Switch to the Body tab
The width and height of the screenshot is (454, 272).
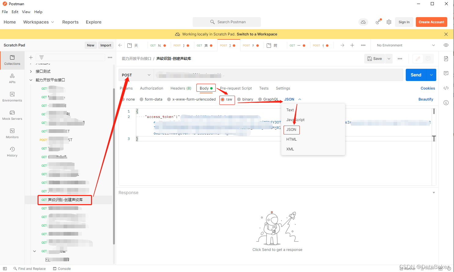[206, 88]
